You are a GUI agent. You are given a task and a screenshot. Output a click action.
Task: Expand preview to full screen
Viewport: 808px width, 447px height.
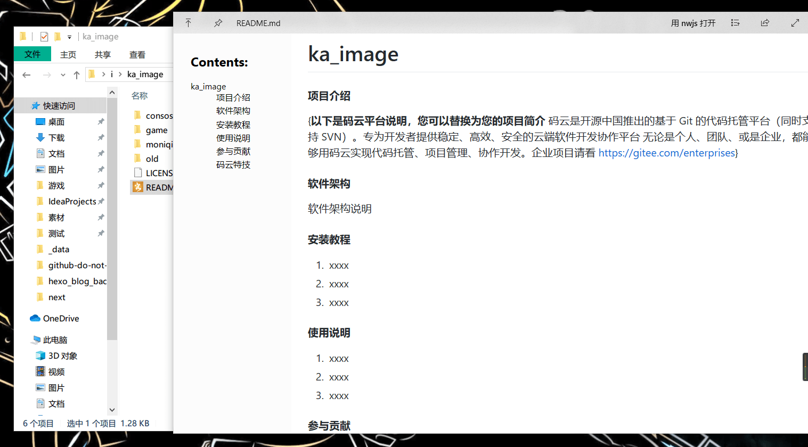795,23
